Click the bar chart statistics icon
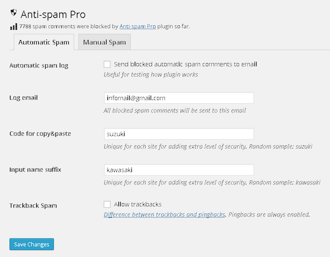Viewport: 330px width, 257px height. (14, 27)
